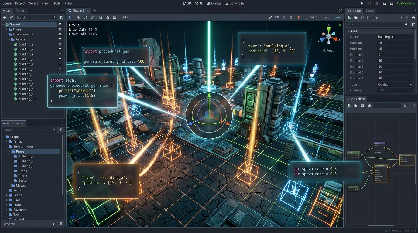Collapse the Asset section in Inspector
Screen dimensions: 418x233
coord(348,31)
